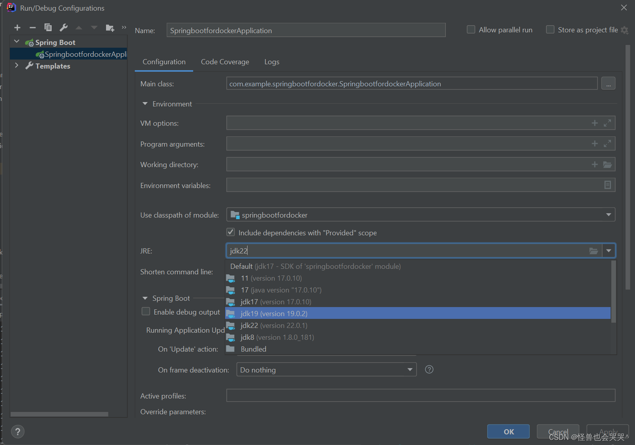This screenshot has width=635, height=445.
Task: Click the Copy Configuration icon
Action: coord(48,28)
